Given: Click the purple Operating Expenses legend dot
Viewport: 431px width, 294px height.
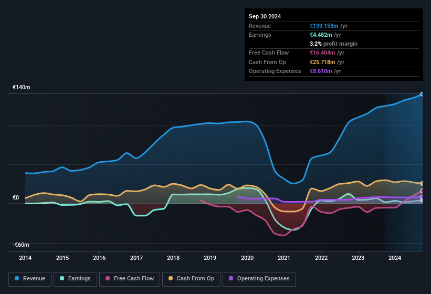Looking at the screenshot, I should (x=230, y=279).
